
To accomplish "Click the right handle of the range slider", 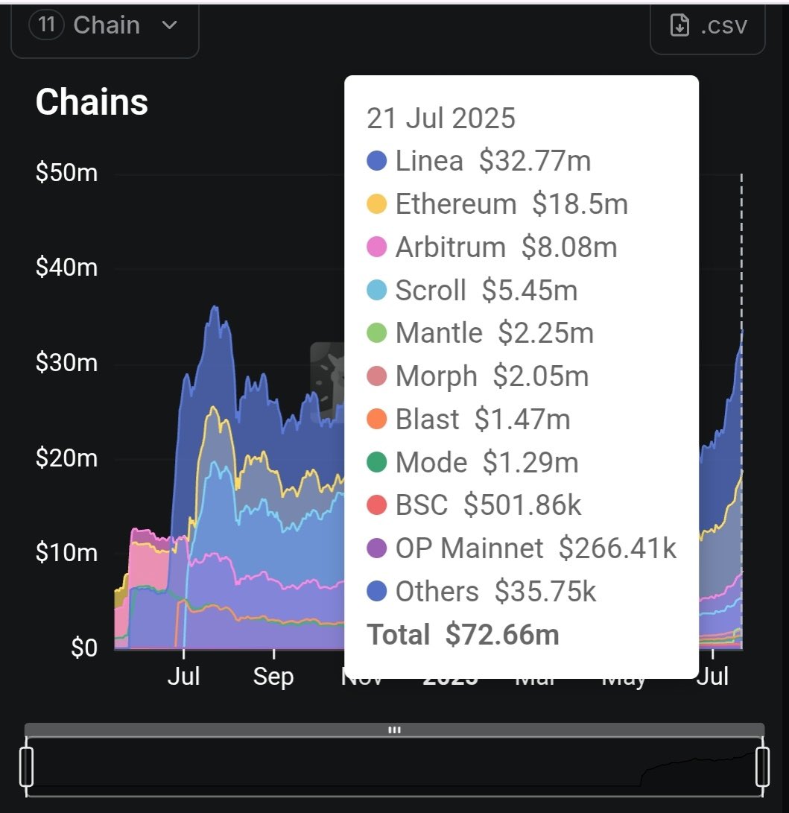I will [762, 766].
